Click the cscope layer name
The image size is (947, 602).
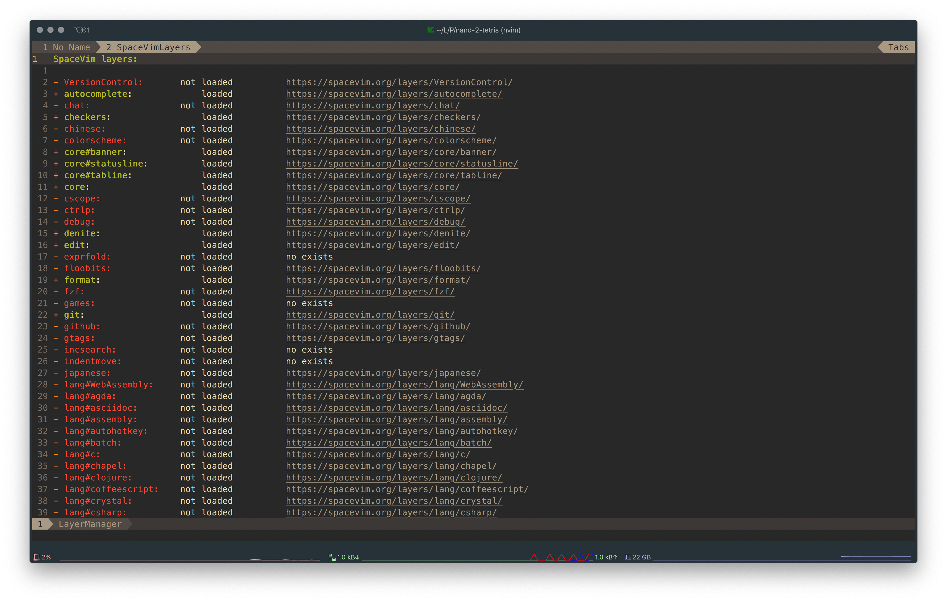click(x=82, y=198)
